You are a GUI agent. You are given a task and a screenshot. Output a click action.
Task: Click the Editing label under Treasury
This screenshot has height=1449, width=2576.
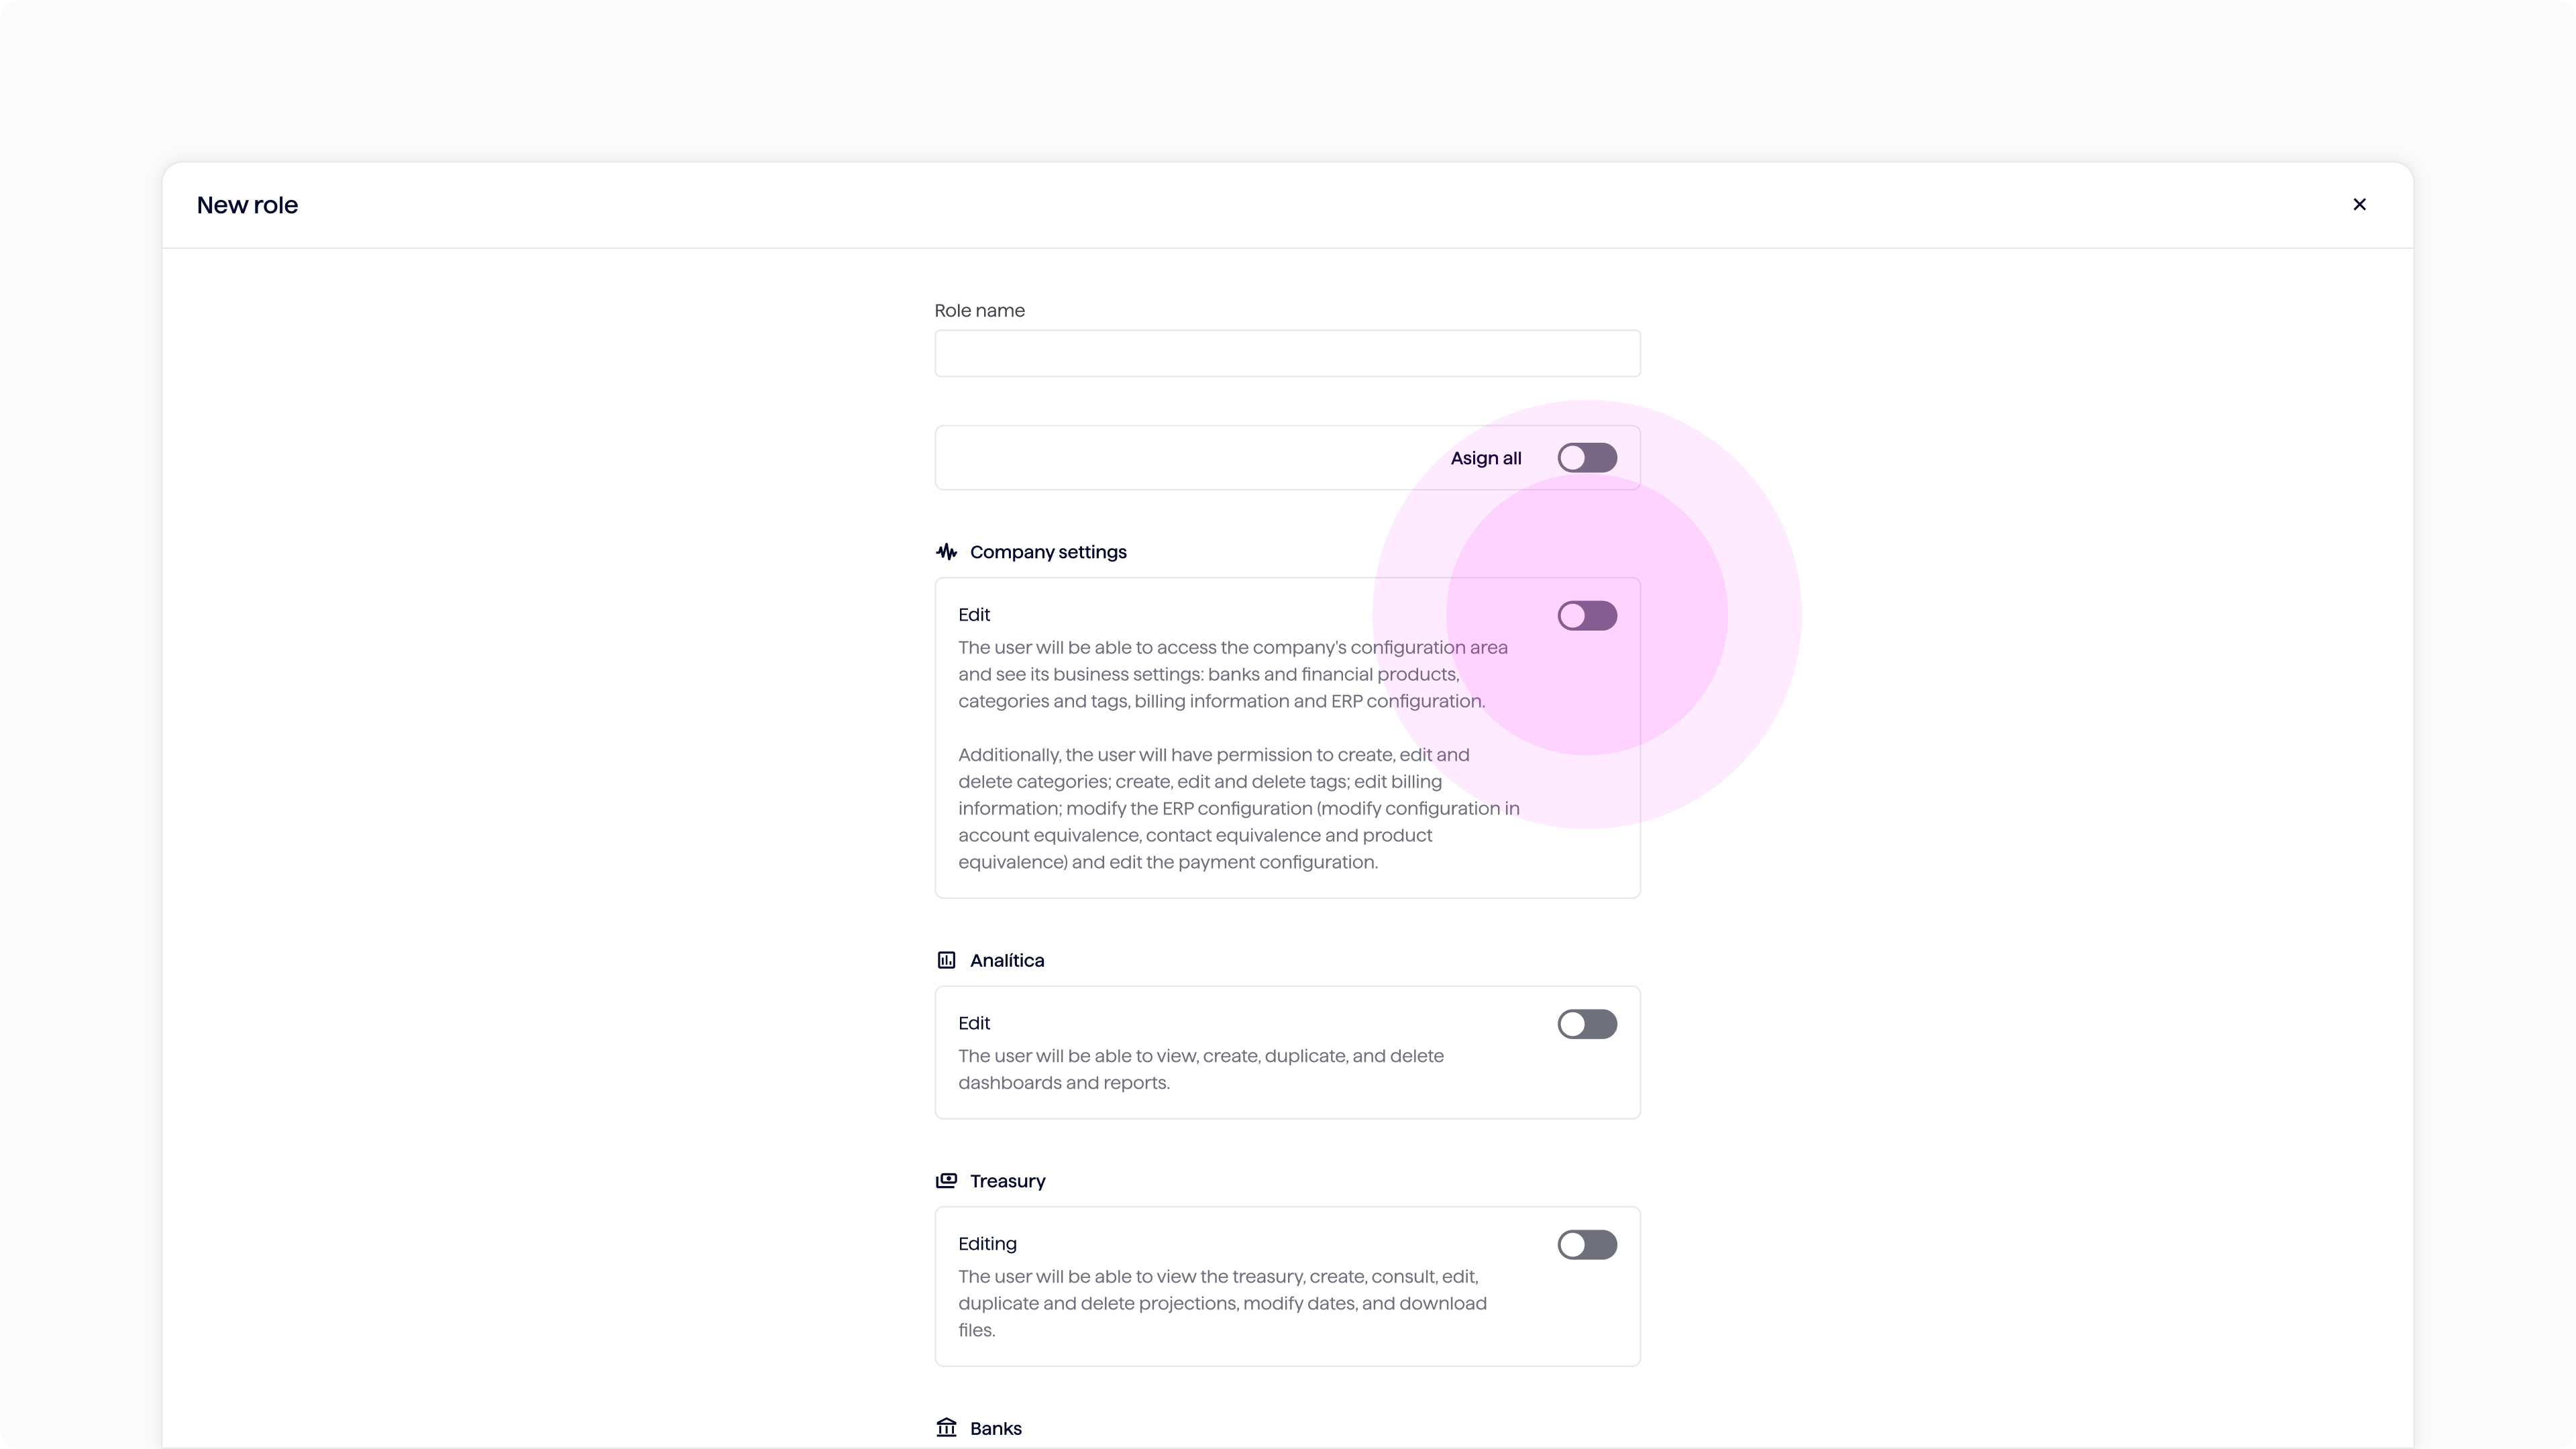(987, 1244)
